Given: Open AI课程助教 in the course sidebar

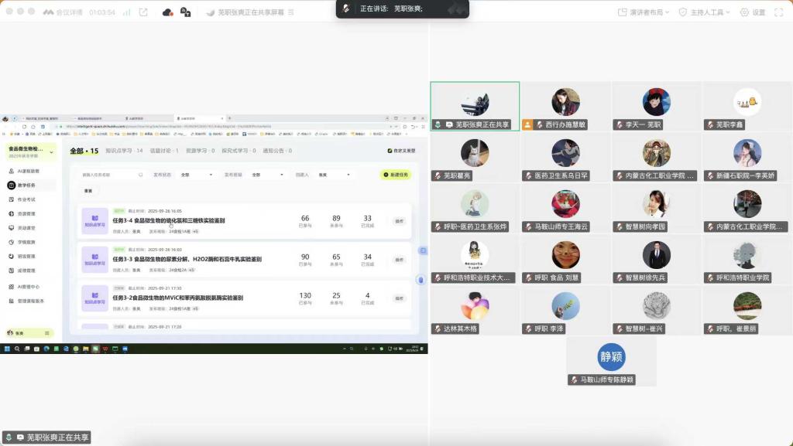Looking at the screenshot, I should 28,171.
